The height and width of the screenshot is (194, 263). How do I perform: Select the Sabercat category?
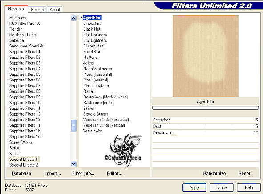coord(17,40)
